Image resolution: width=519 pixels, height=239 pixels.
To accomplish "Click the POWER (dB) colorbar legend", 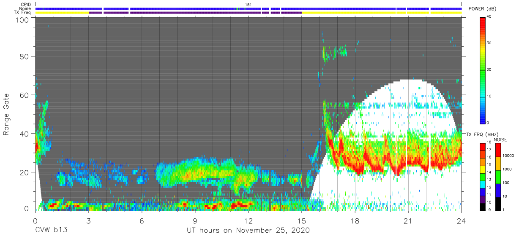I will coord(483,70).
